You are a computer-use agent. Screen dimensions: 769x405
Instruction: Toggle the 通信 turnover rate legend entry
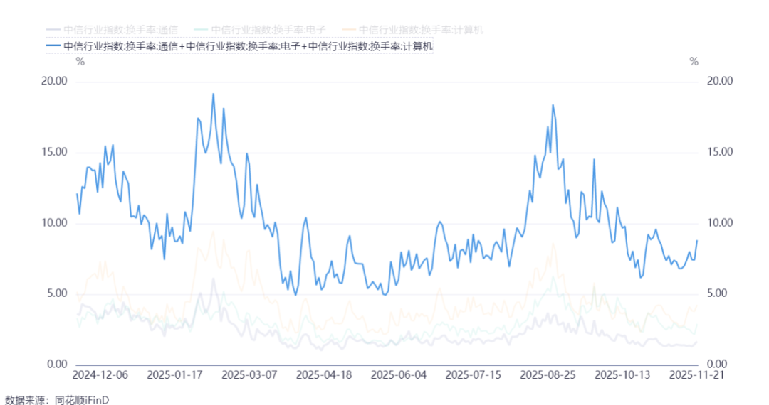point(113,30)
